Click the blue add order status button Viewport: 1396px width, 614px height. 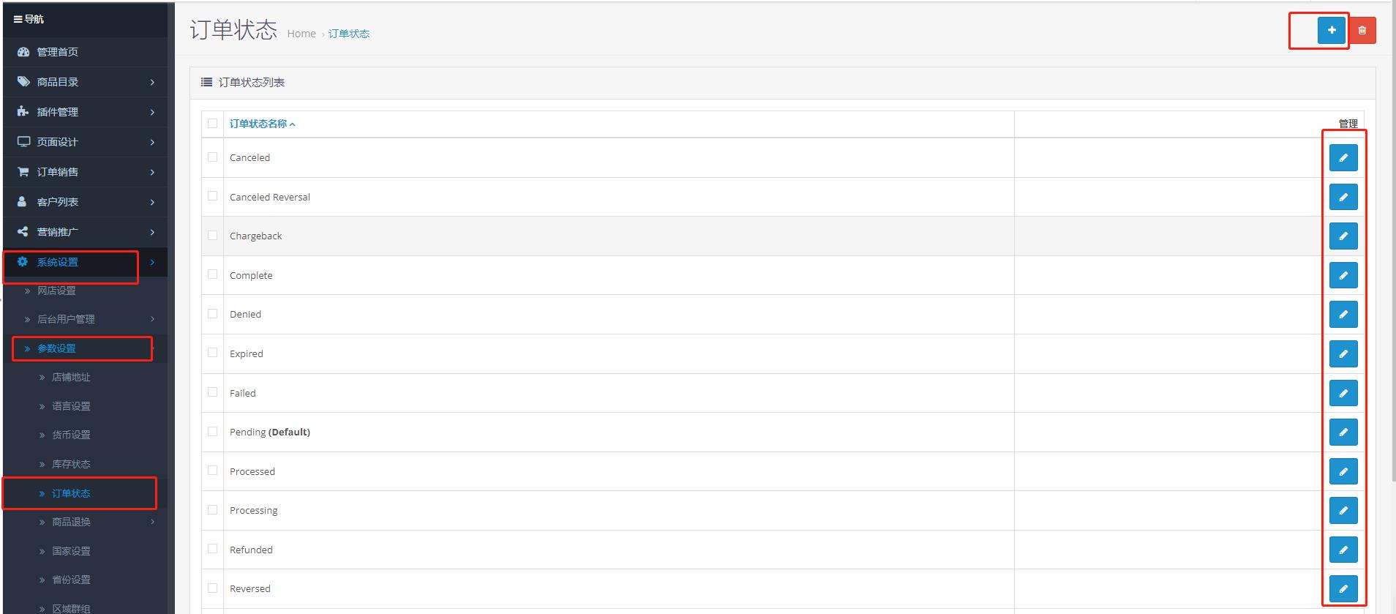[1332, 31]
